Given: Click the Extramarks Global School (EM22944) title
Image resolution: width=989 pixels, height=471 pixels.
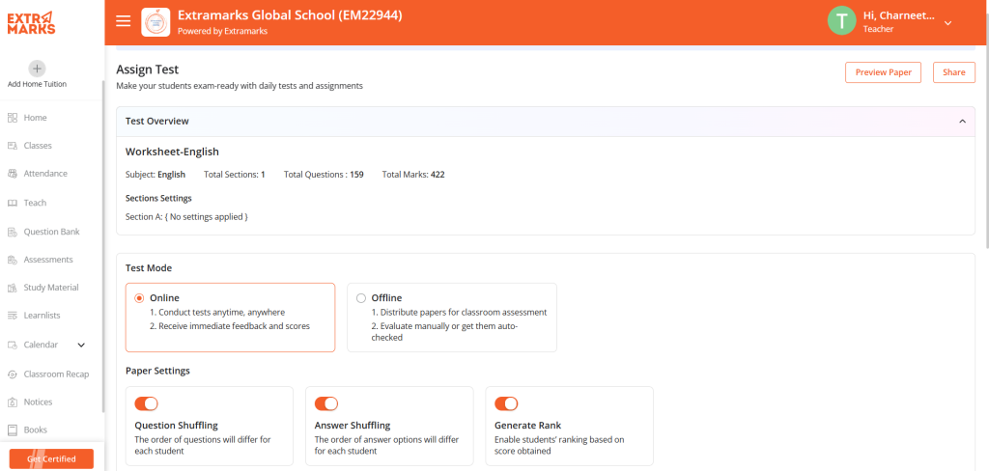Looking at the screenshot, I should click(x=290, y=14).
